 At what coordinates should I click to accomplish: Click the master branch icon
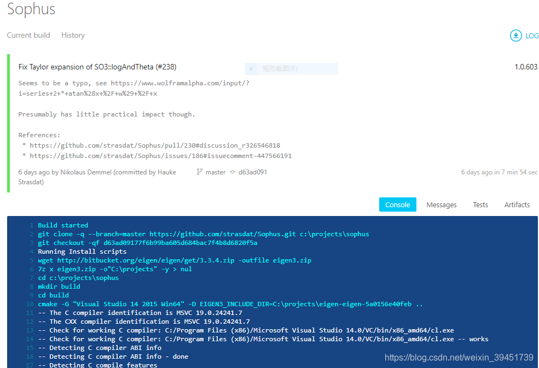click(x=199, y=172)
